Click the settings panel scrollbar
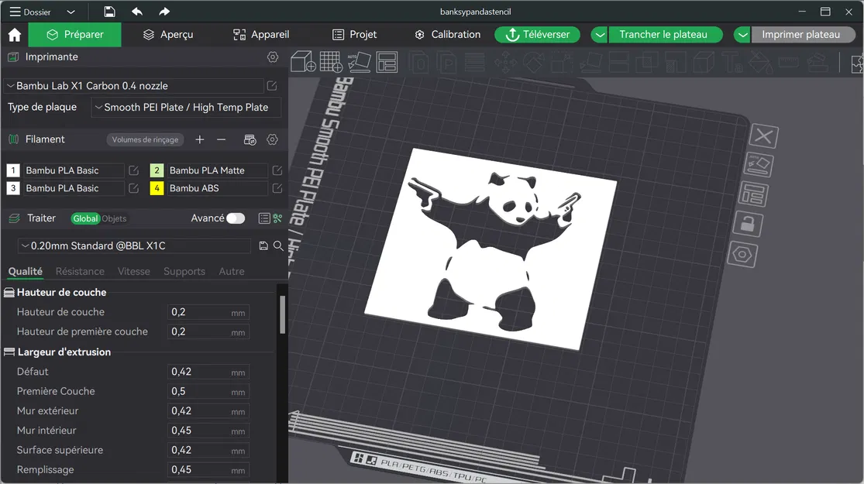 point(282,314)
